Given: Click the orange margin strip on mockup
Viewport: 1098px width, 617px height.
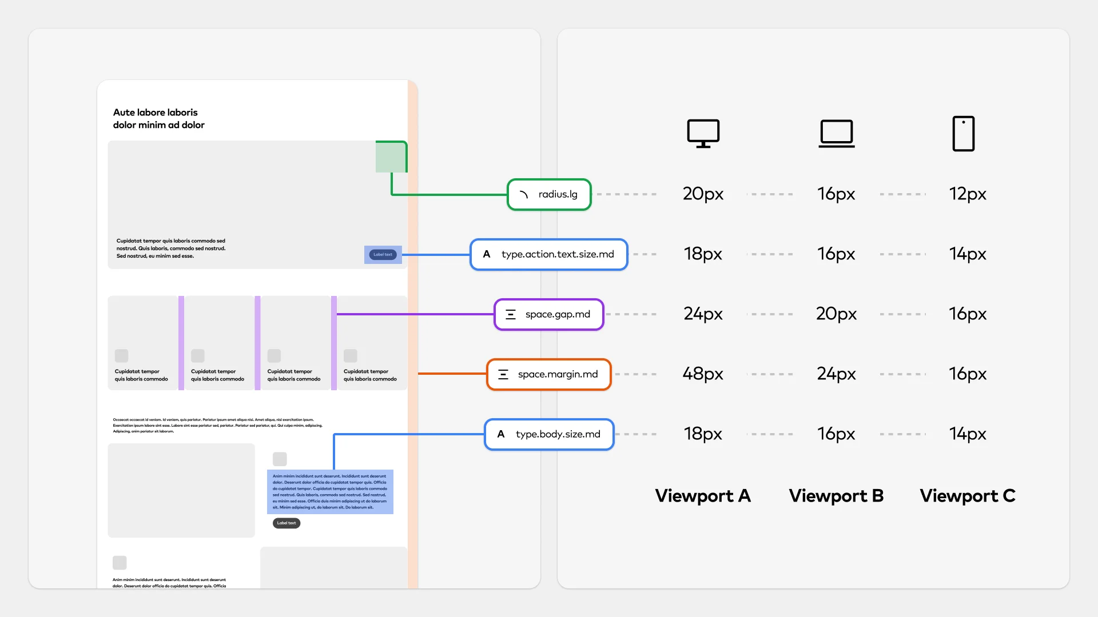Looking at the screenshot, I should coord(412,343).
